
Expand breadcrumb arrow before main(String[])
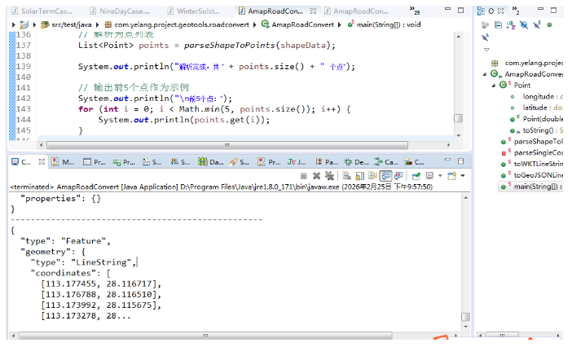(x=340, y=24)
